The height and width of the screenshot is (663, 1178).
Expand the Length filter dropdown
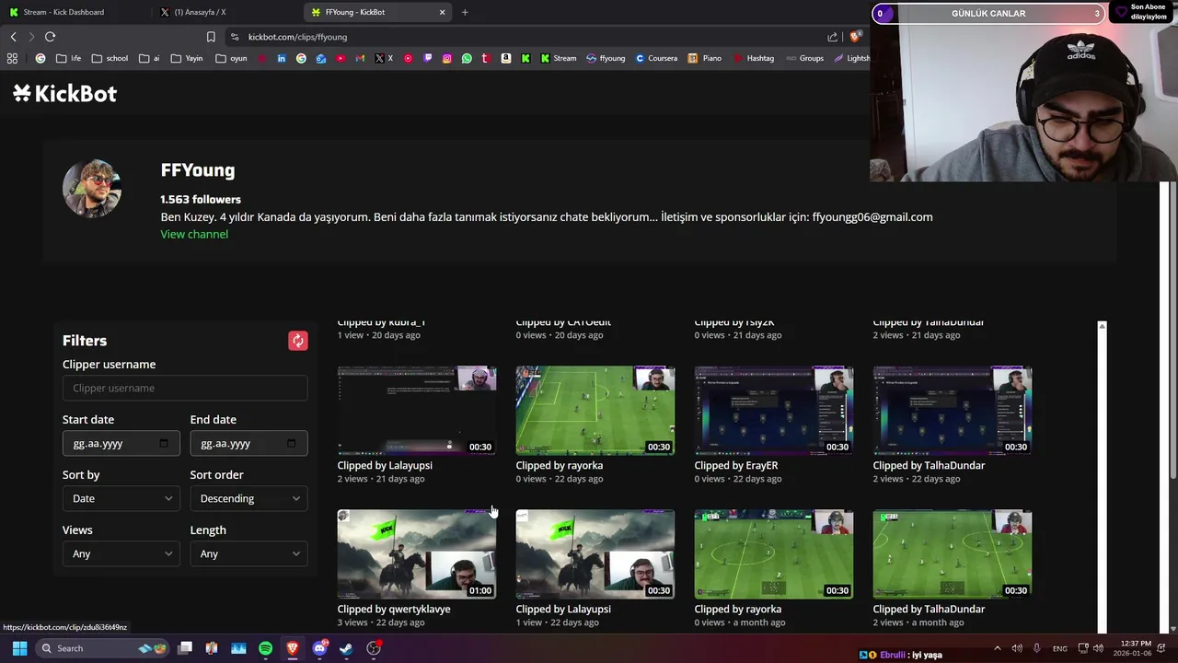click(x=248, y=553)
